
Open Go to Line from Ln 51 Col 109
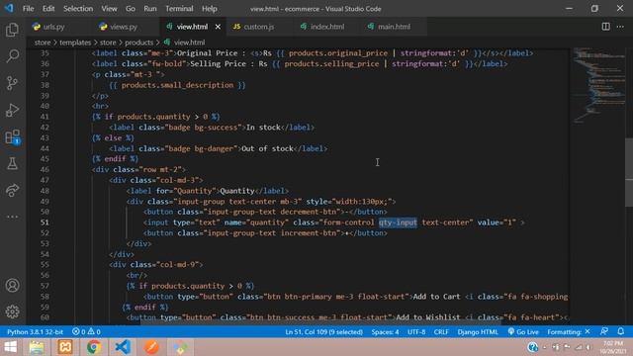coord(323,332)
